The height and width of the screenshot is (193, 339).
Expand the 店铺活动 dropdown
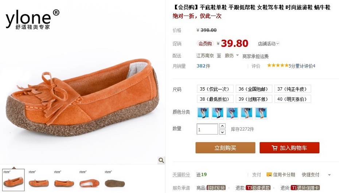coord(269,44)
